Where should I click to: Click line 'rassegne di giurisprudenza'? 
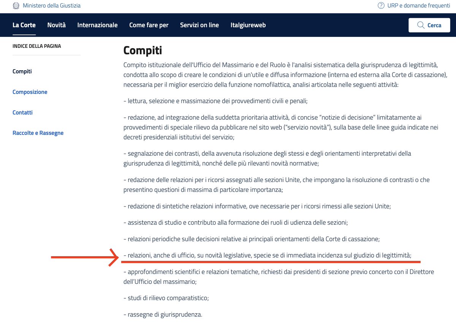point(163,315)
